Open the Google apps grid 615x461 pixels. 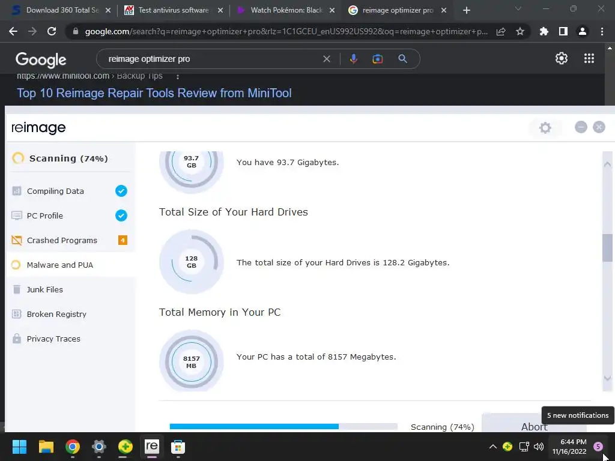pos(589,58)
